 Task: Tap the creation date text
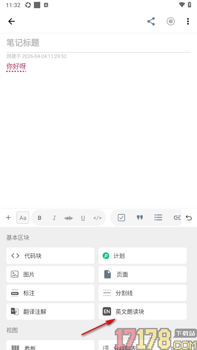point(37,56)
